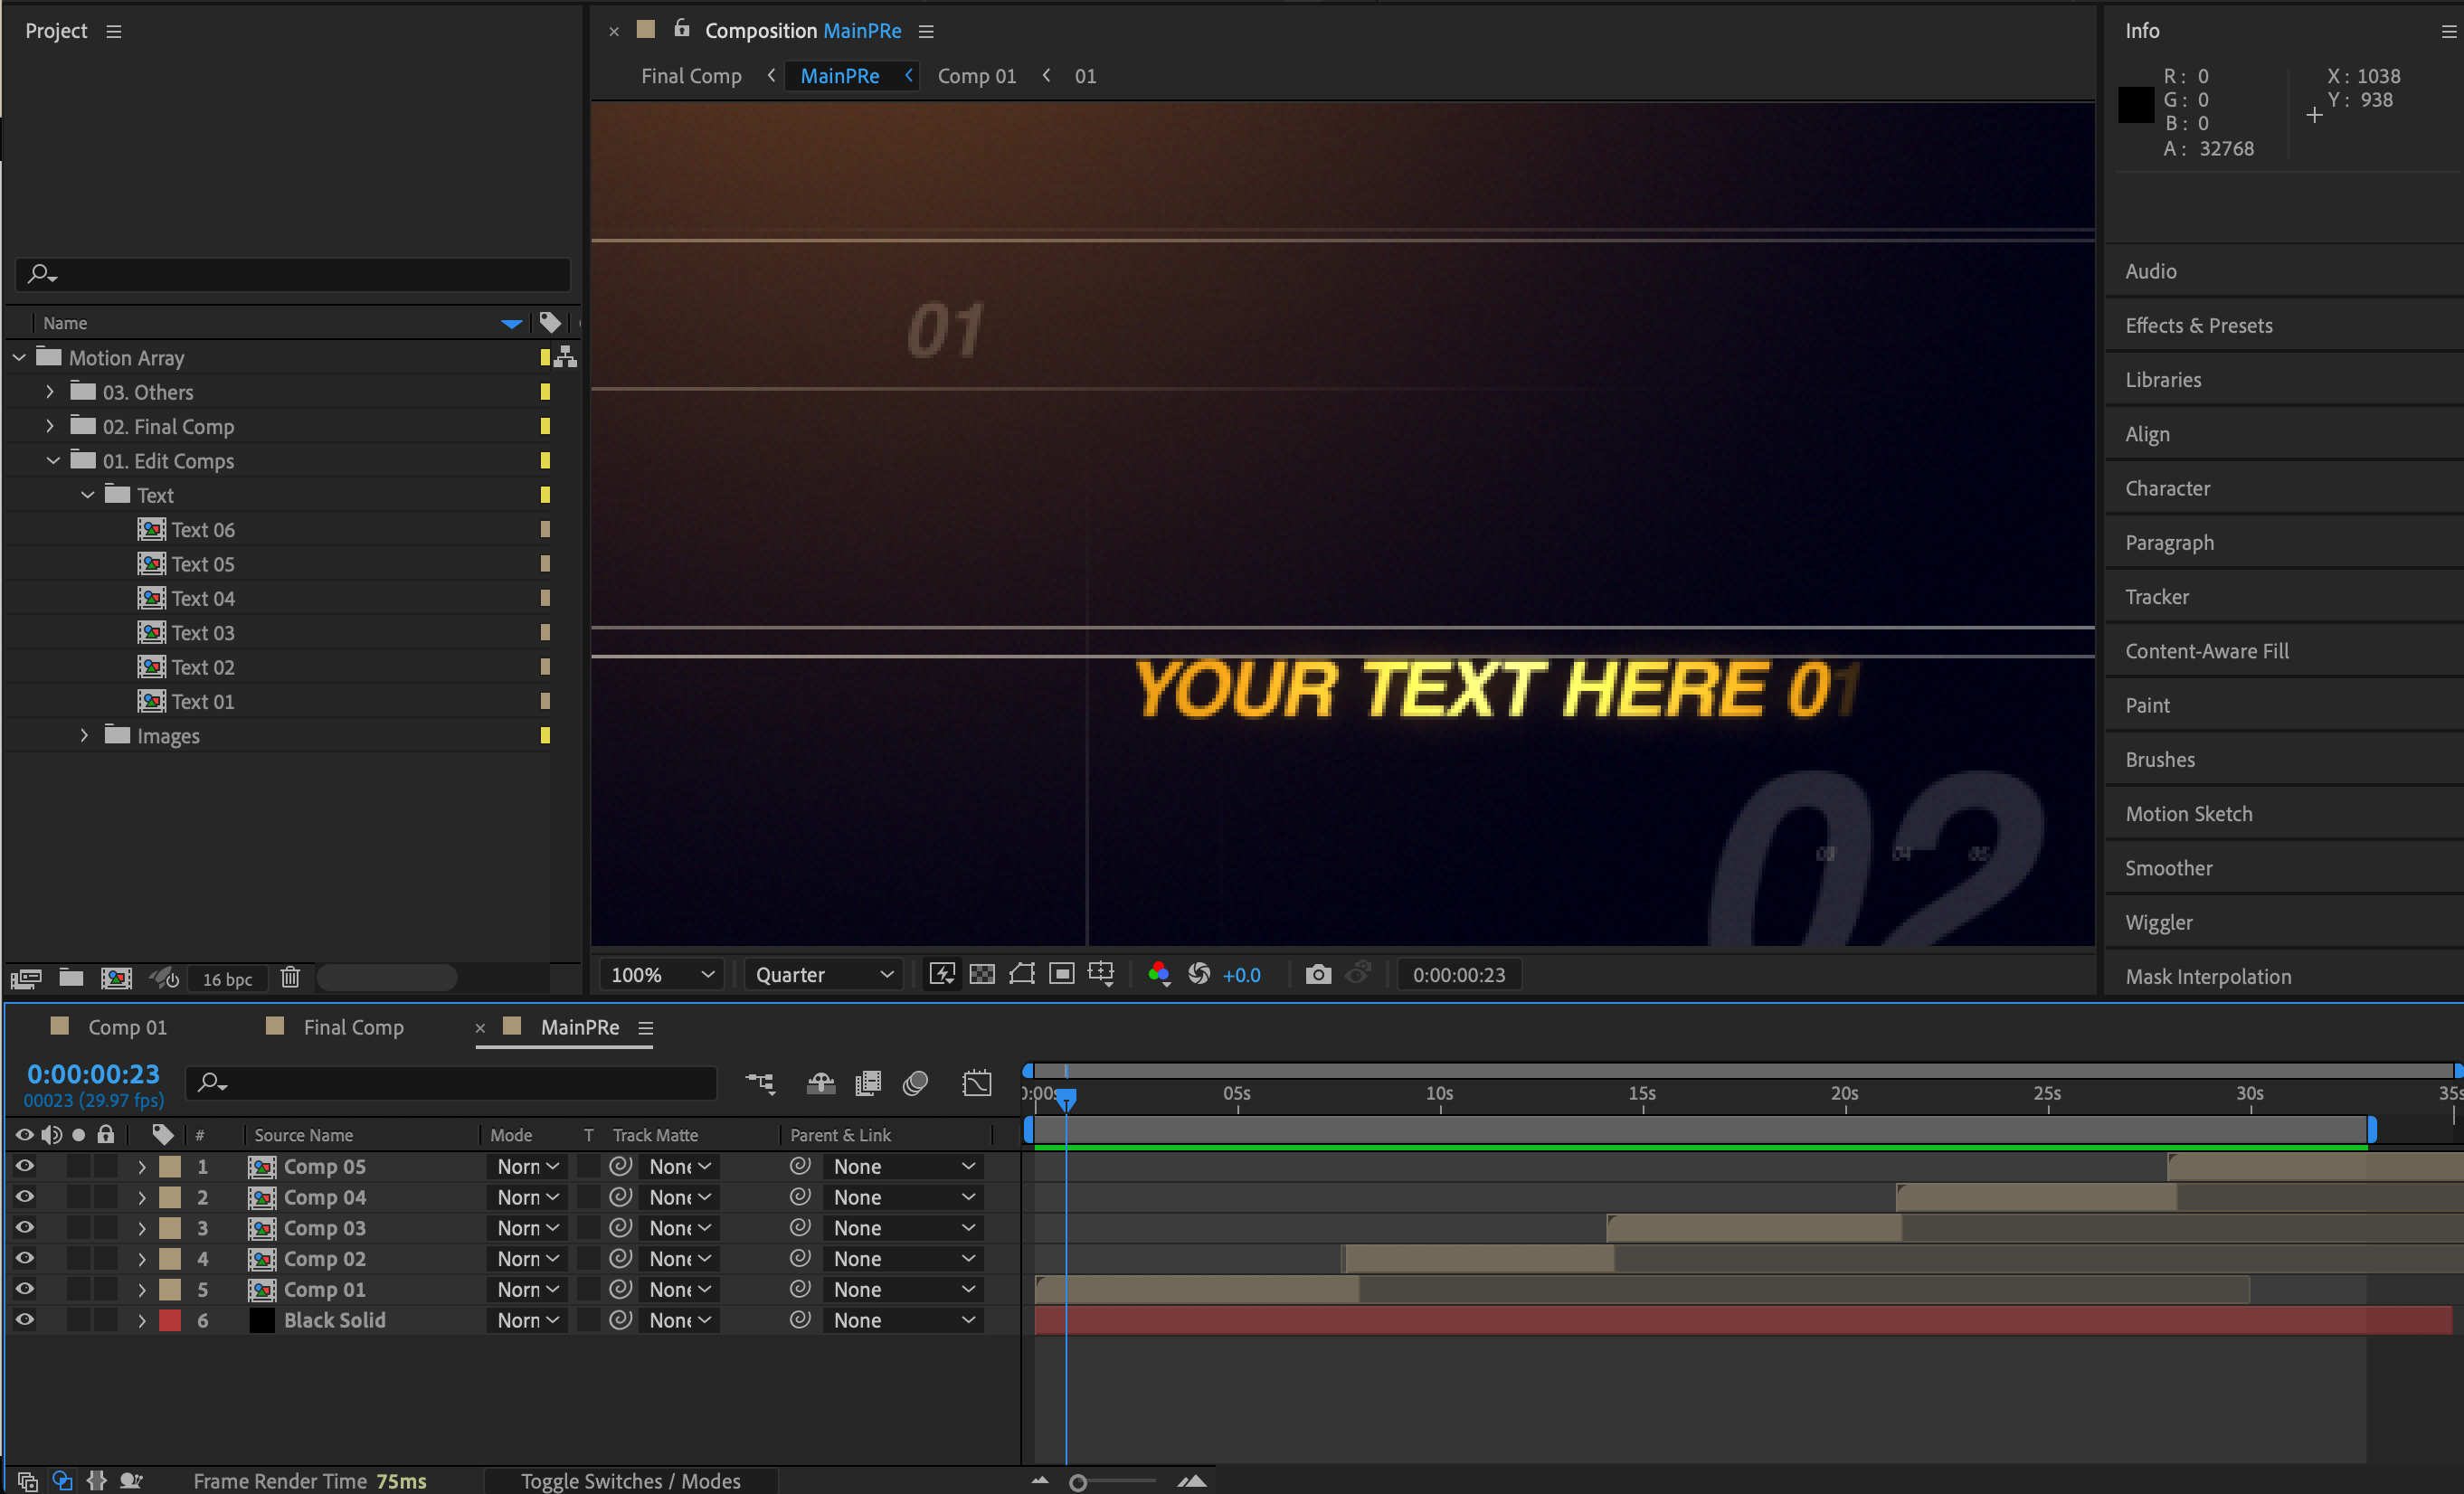Open Mode dropdown for Comp 05
Viewport: 2464px width, 1494px height.
click(x=528, y=1166)
